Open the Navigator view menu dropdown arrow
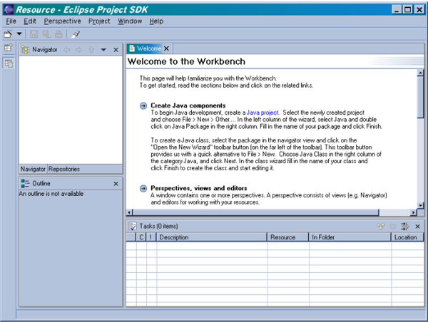Screen dimensions: 428x322 (x=103, y=50)
